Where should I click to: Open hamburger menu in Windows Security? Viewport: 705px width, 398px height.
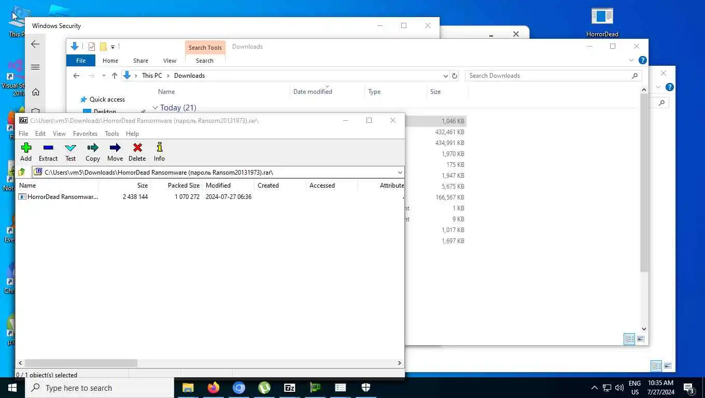click(35, 67)
